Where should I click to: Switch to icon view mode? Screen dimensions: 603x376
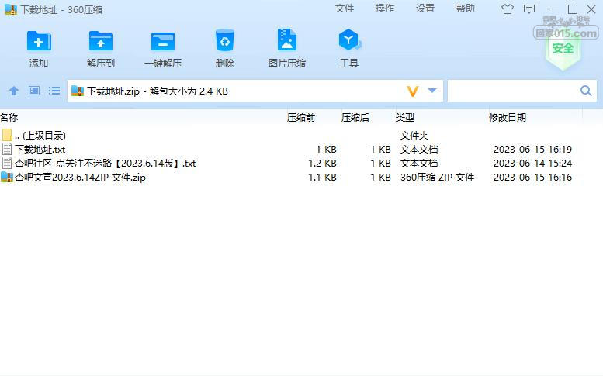pyautogui.click(x=34, y=91)
